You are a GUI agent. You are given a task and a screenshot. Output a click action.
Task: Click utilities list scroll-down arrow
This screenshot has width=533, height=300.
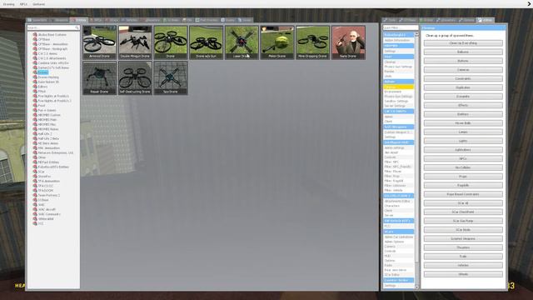tap(416, 287)
